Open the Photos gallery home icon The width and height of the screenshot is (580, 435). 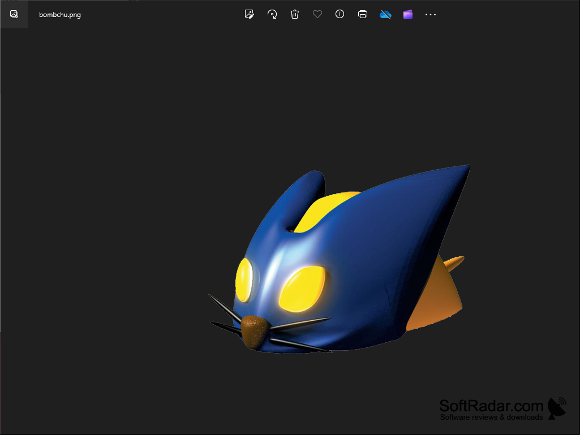tap(14, 15)
